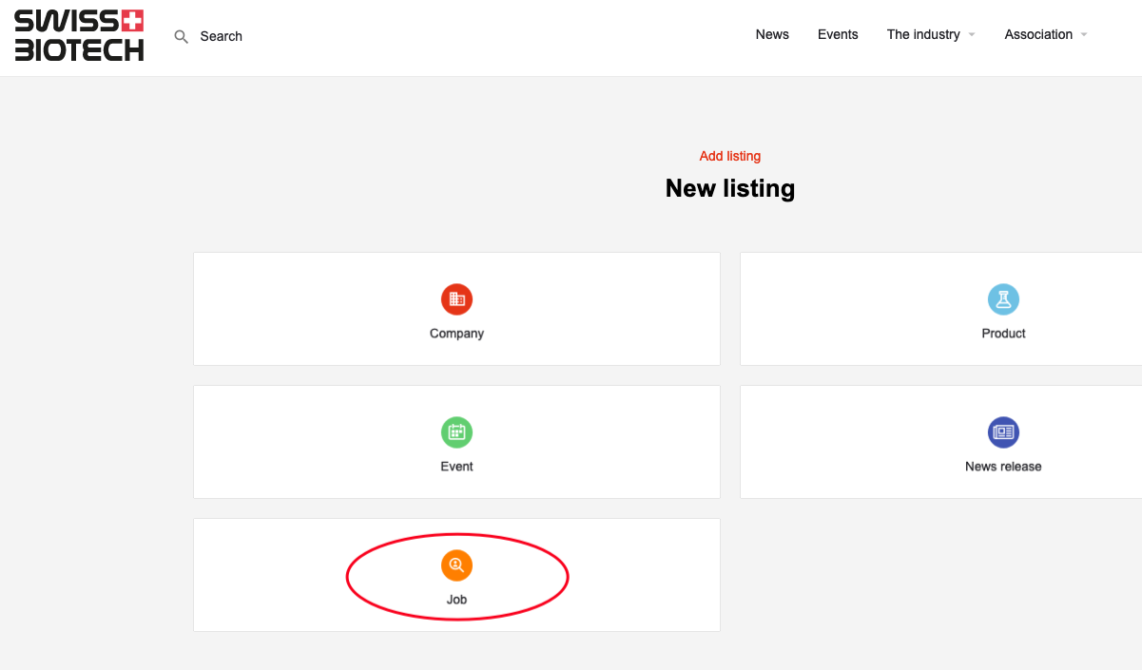1142x670 pixels.
Task: Click the magnifying glass search icon
Action: tap(182, 37)
